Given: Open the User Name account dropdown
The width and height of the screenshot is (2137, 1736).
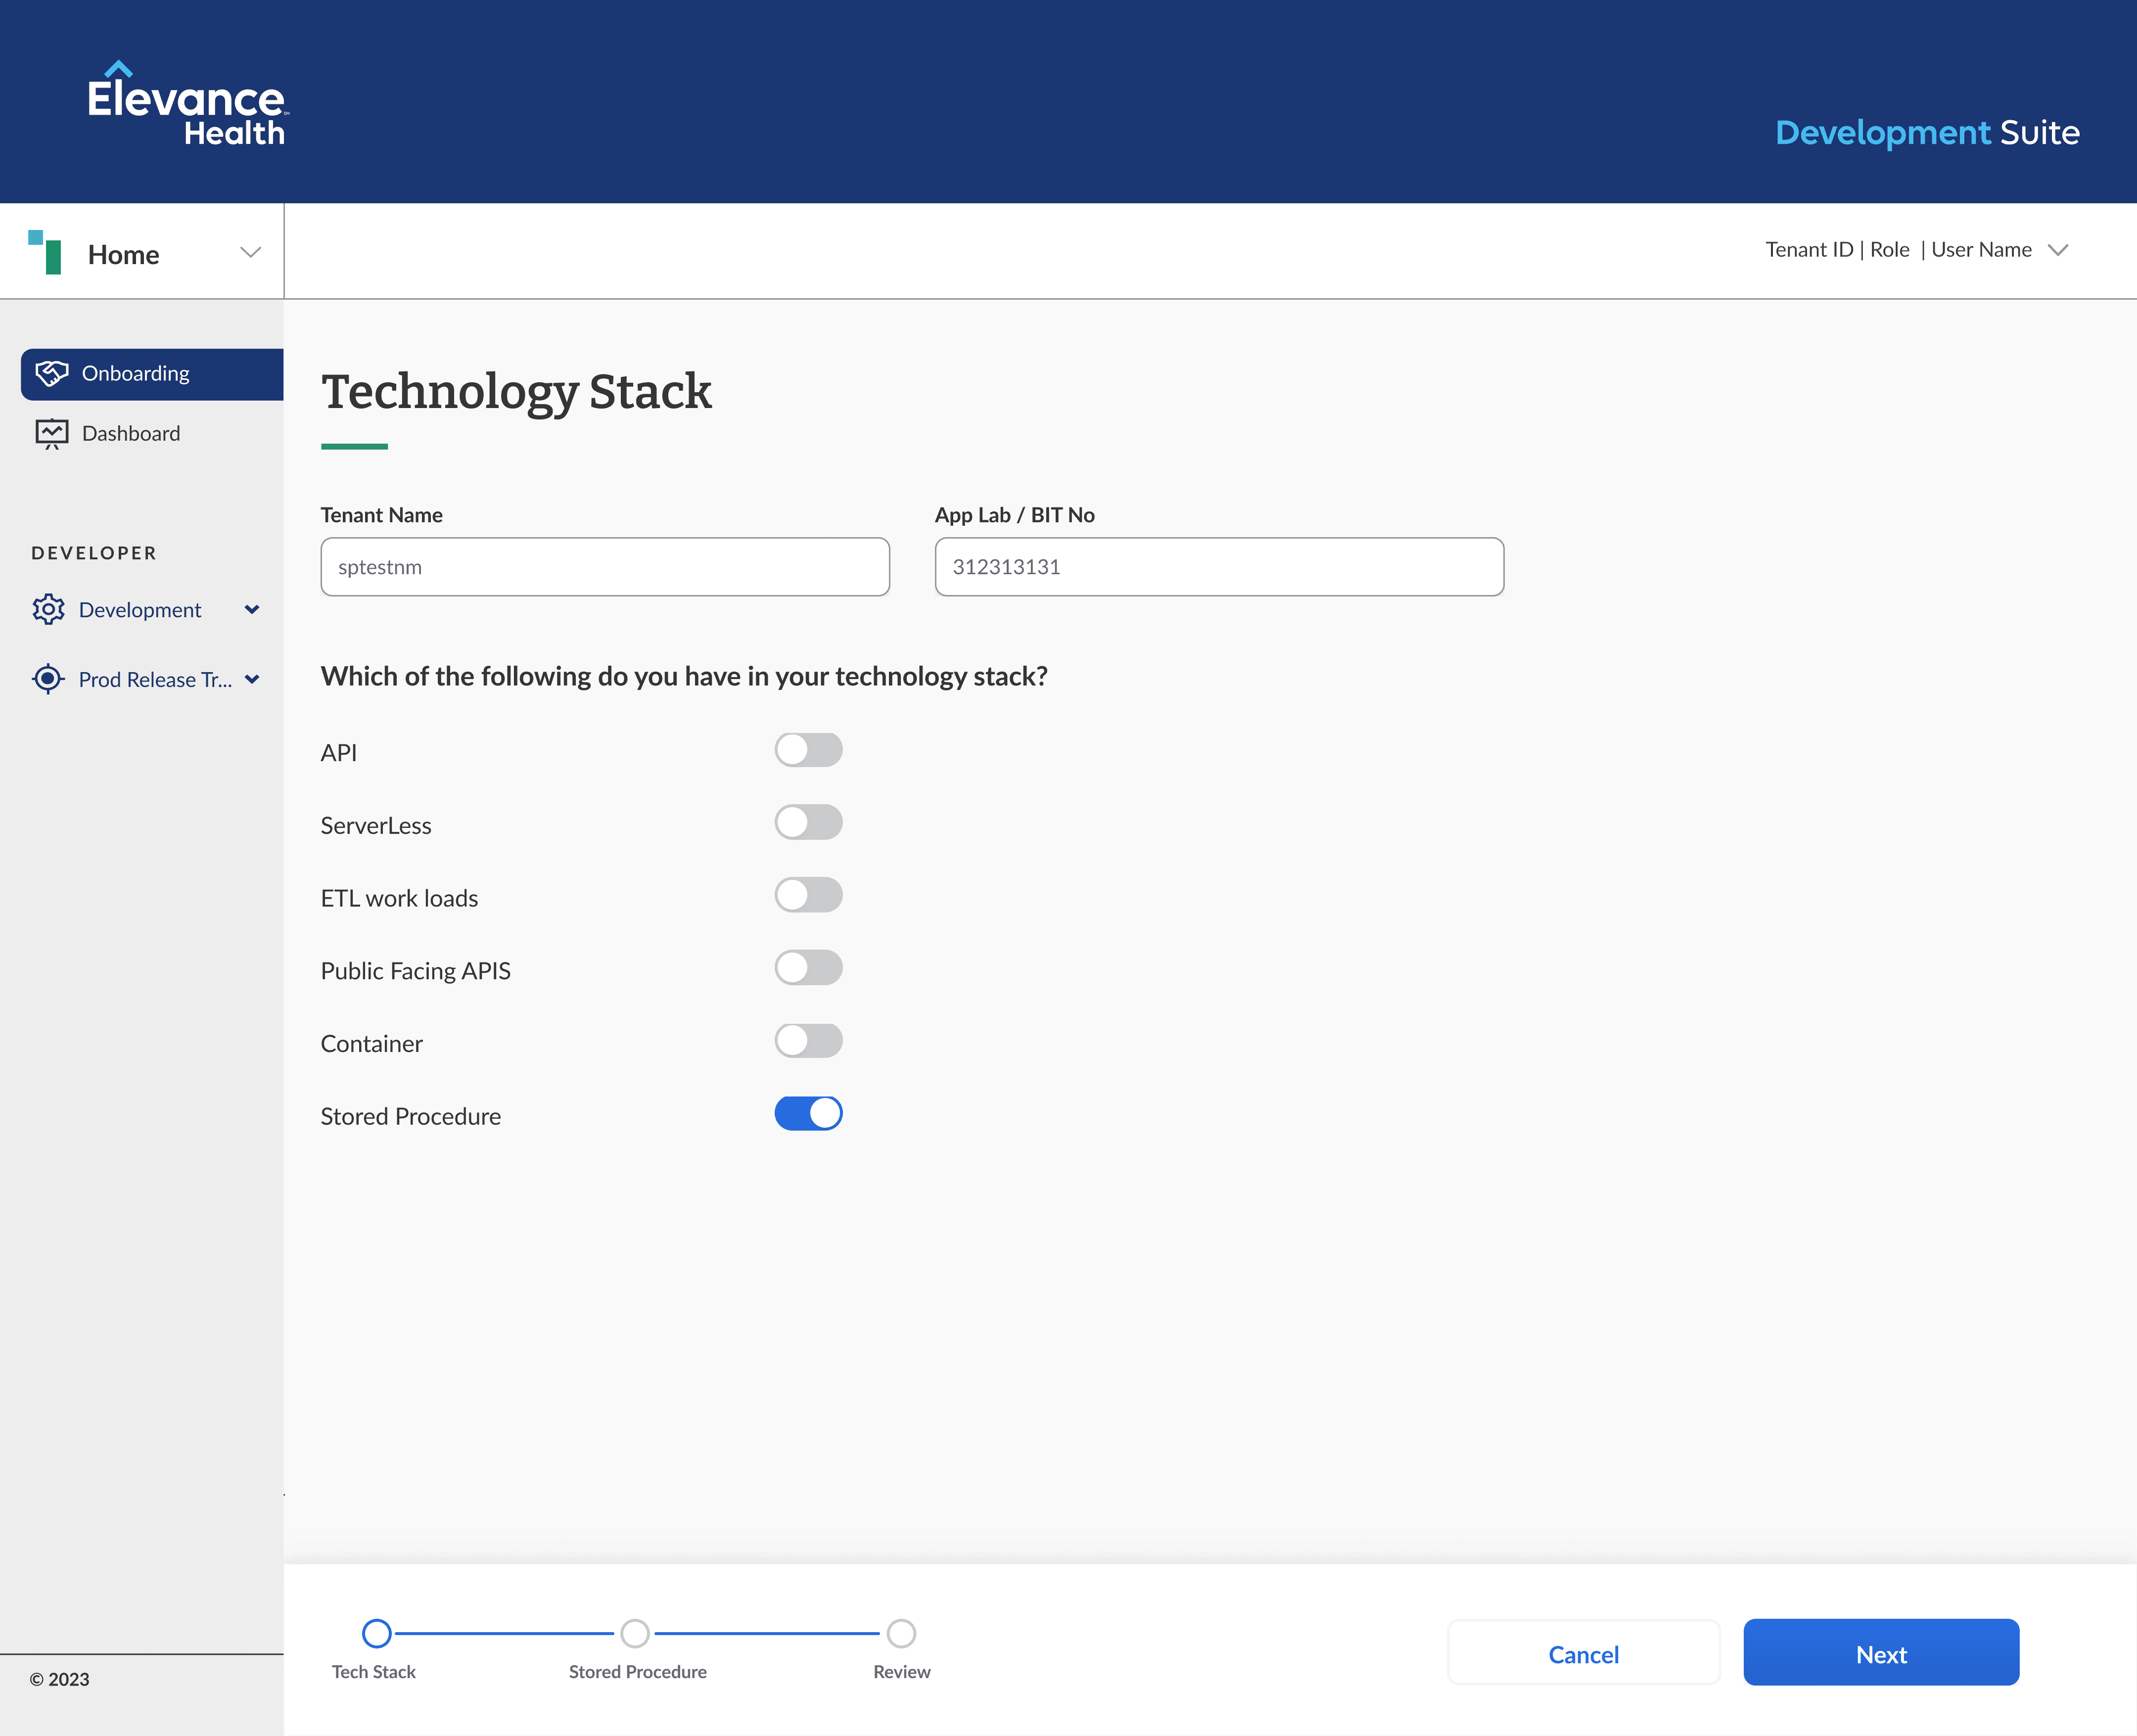Looking at the screenshot, I should pyautogui.click(x=2057, y=250).
